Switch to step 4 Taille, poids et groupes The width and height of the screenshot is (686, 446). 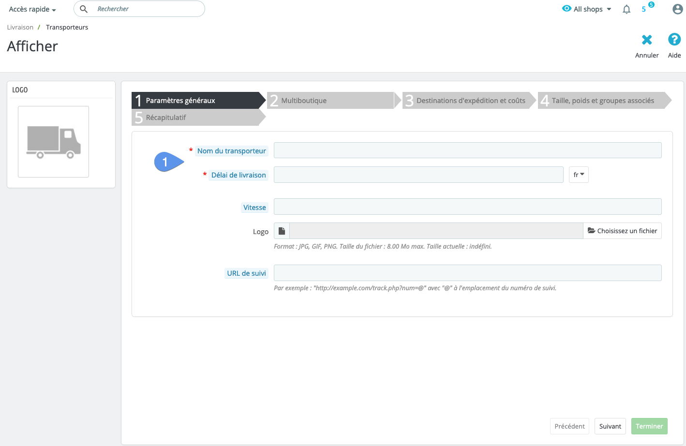603,101
